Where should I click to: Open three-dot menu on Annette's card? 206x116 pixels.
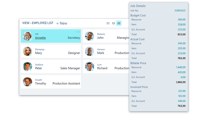point(78,32)
